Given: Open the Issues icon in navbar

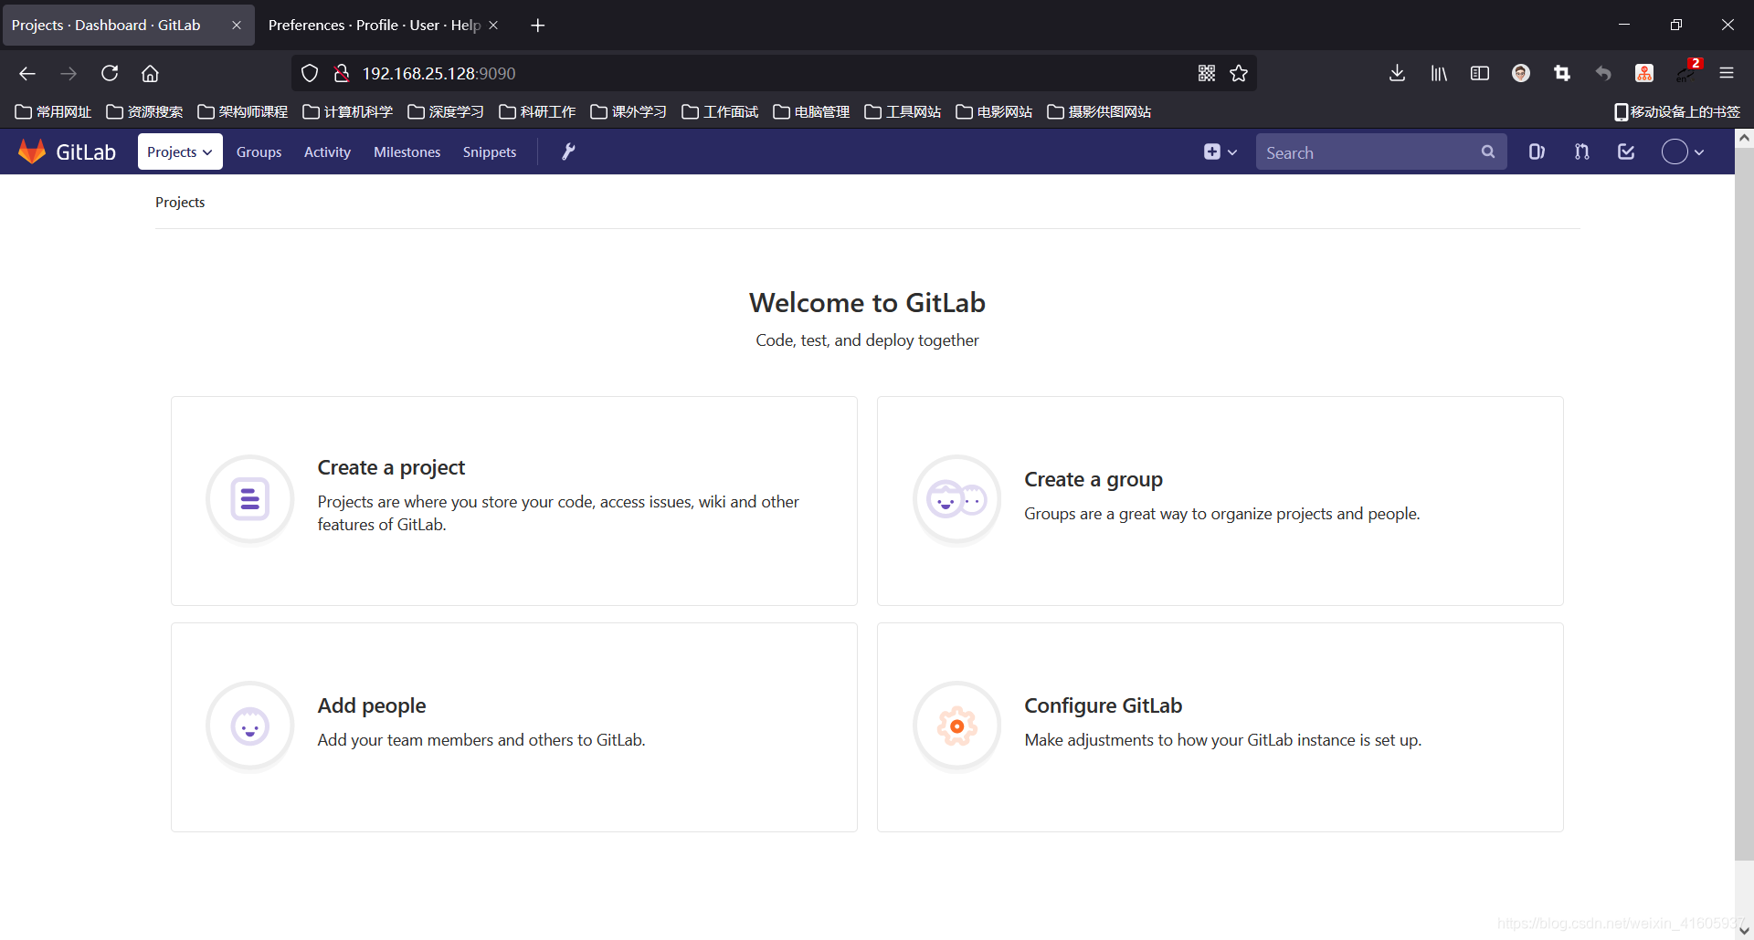Looking at the screenshot, I should click(1537, 151).
